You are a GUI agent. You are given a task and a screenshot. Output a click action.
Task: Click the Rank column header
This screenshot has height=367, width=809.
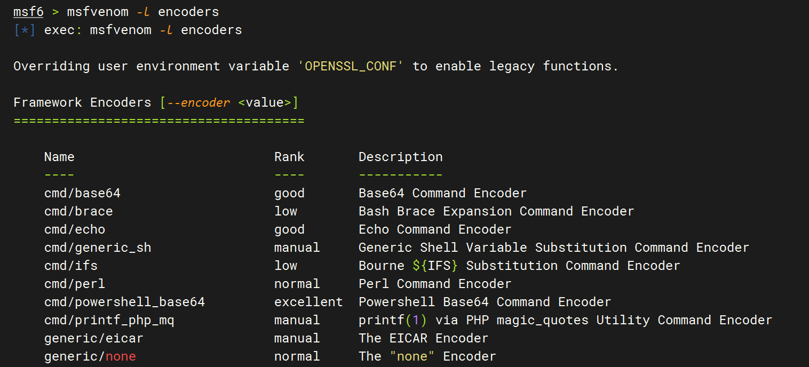click(289, 157)
